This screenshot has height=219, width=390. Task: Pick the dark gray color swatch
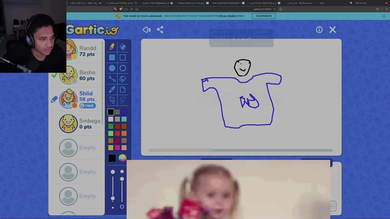(x=117, y=112)
